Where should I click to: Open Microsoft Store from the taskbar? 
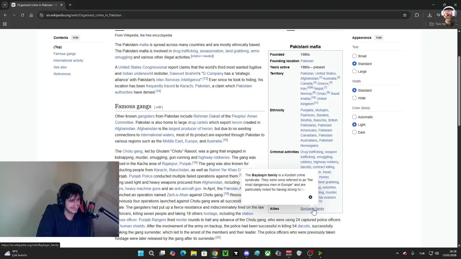click(204, 253)
